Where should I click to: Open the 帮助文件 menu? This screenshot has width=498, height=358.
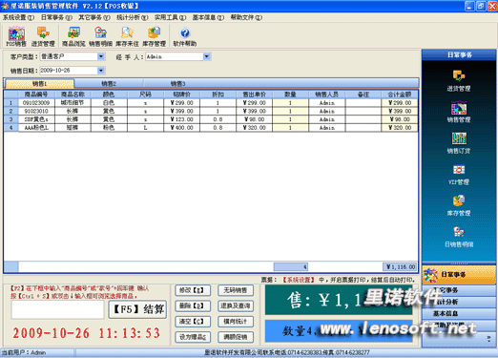pyautogui.click(x=246, y=17)
